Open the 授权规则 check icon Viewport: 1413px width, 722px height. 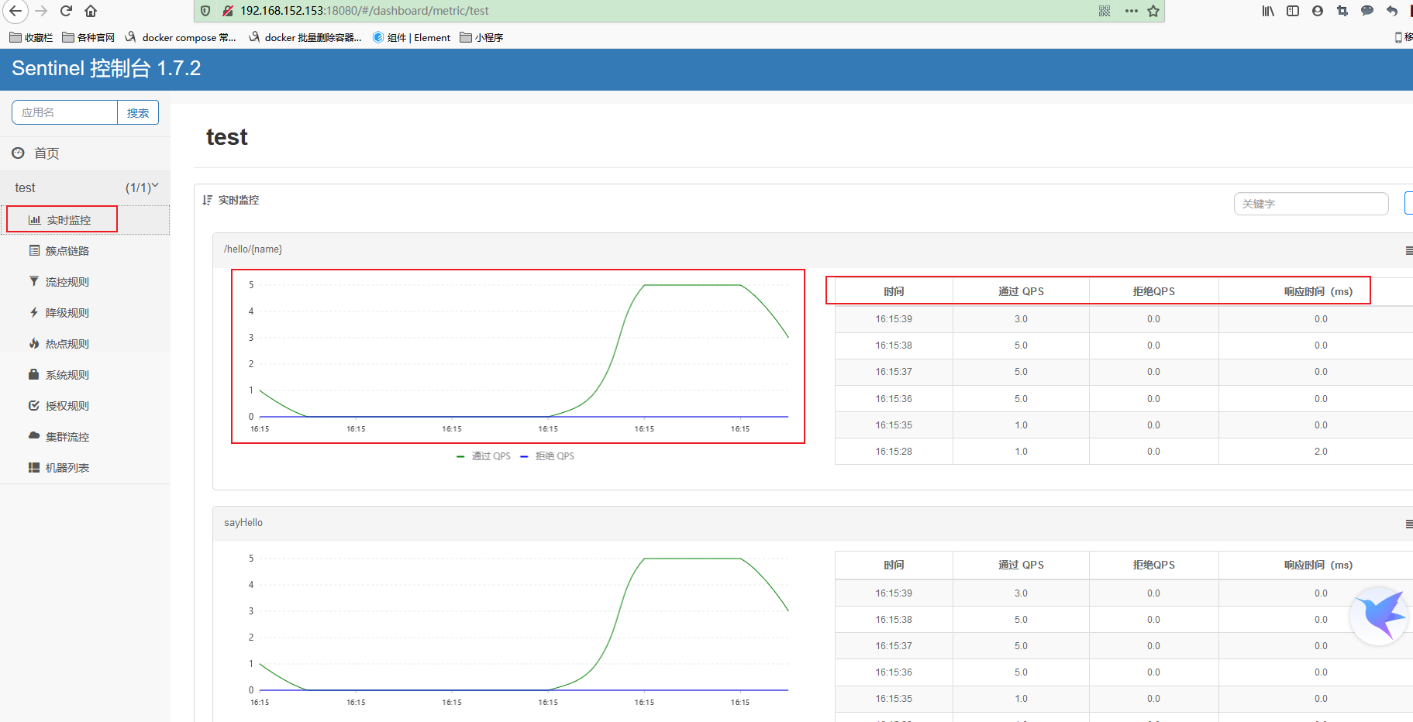tap(34, 405)
